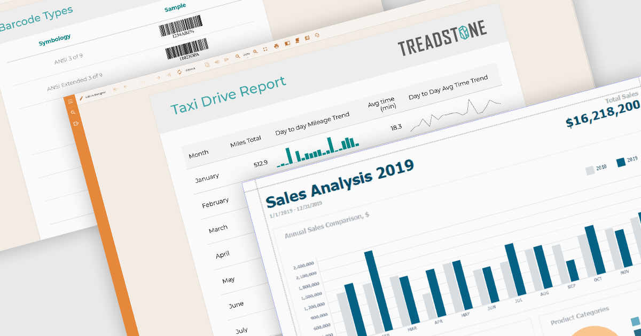Click the Taxi Drive Report title
641x336 pixels.
[x=228, y=95]
